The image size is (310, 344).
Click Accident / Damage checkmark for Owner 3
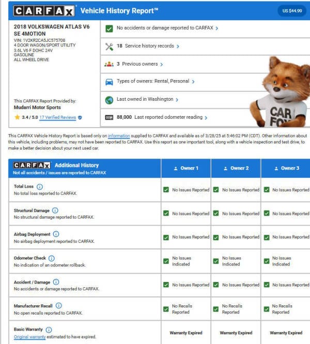[267, 285]
